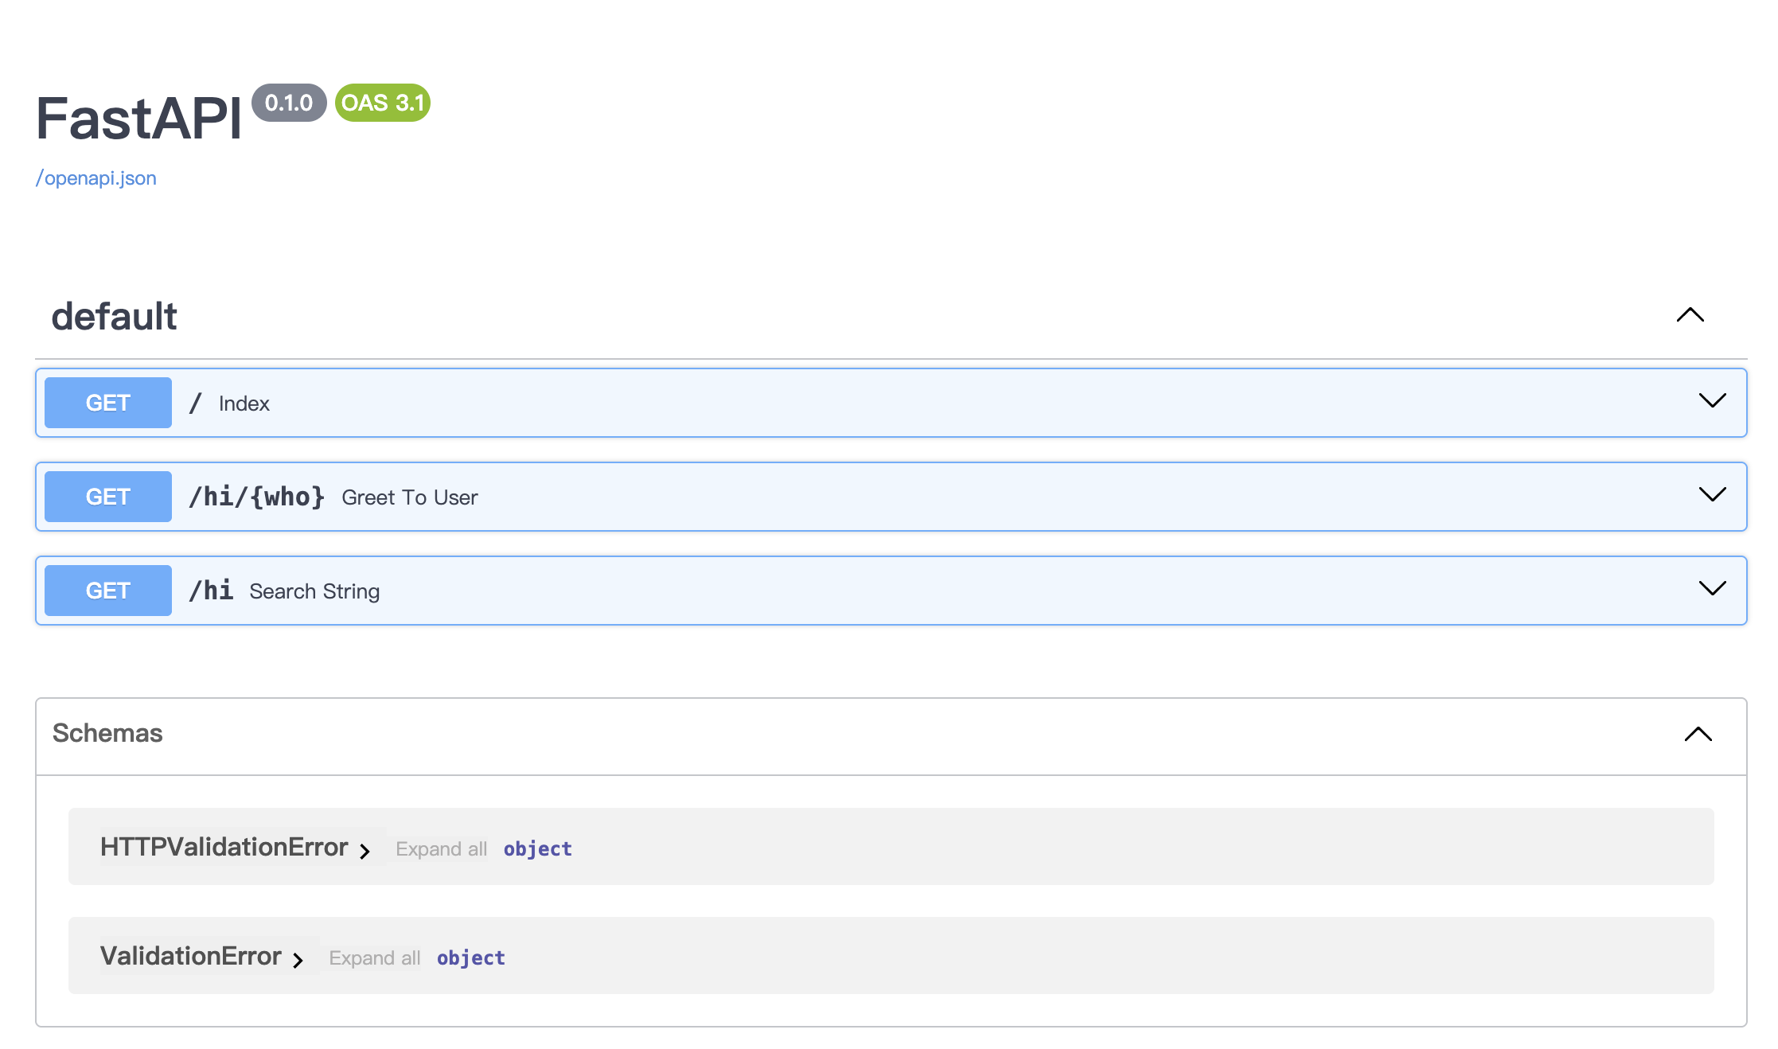
Task: Collapse the default section using its chevron
Action: point(1690,316)
